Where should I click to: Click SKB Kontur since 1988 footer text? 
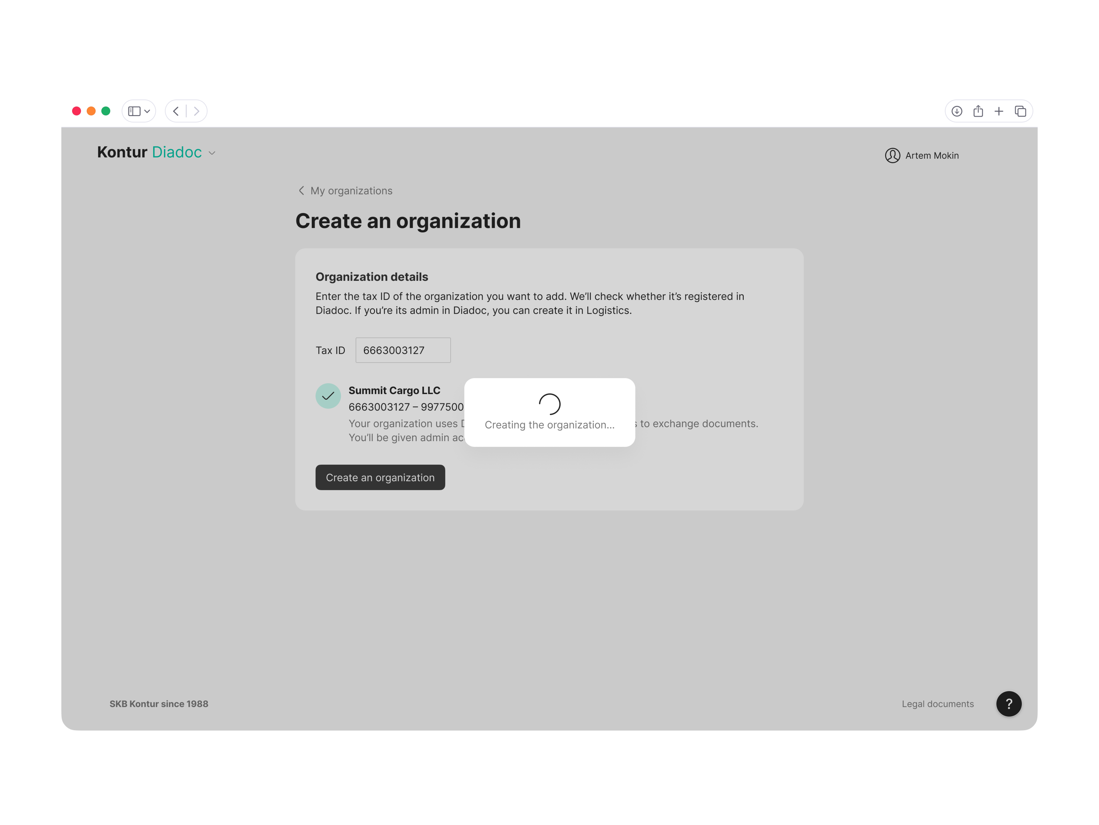pyautogui.click(x=159, y=704)
